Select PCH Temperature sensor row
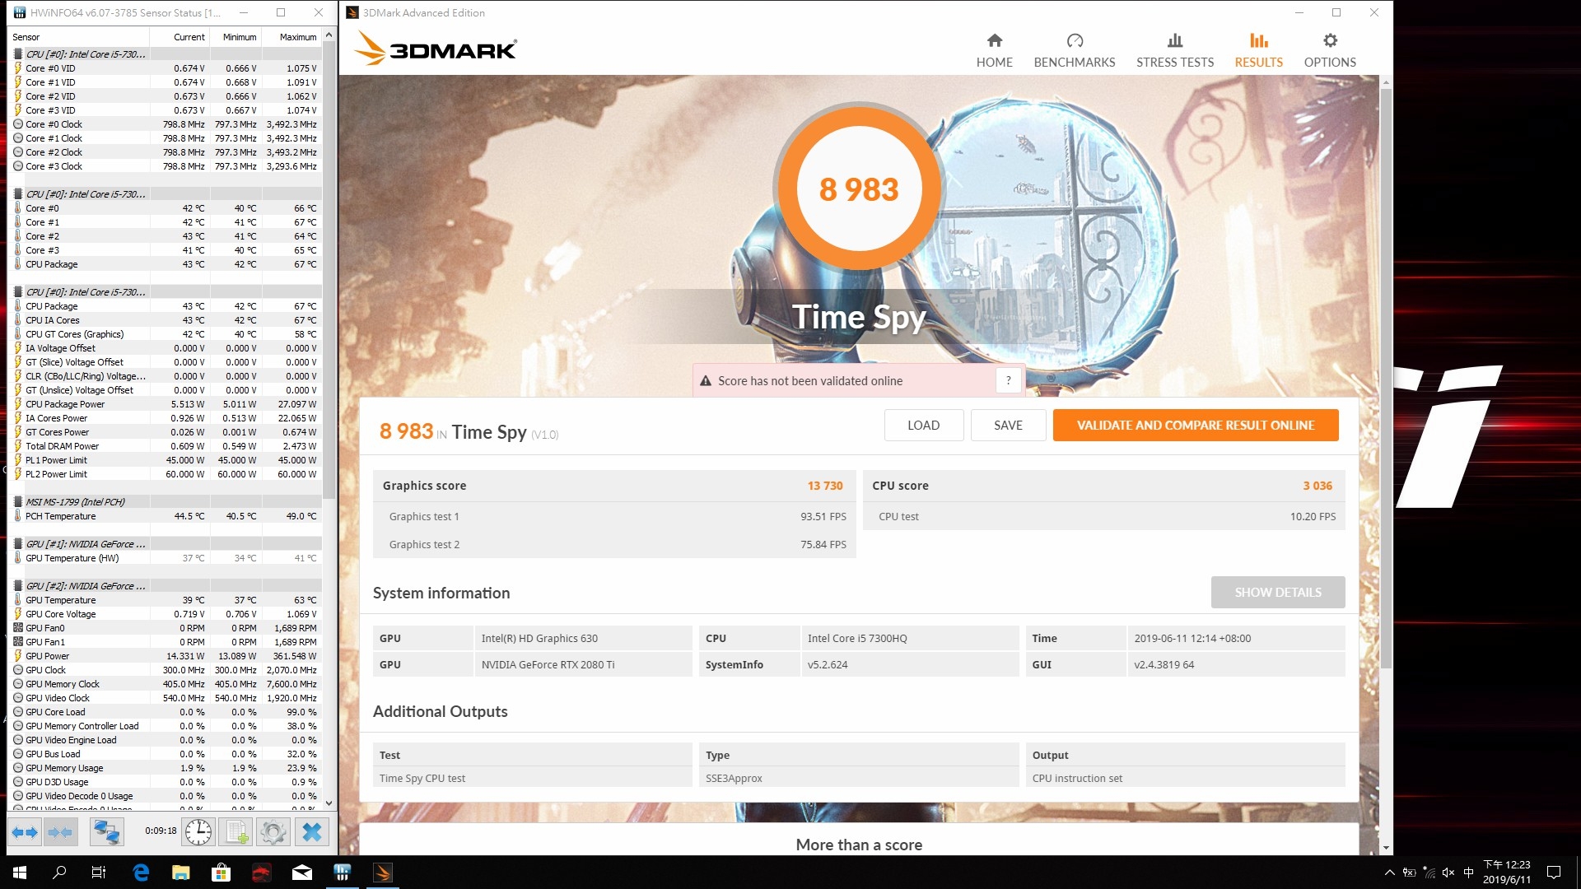The height and width of the screenshot is (889, 1581). click(x=165, y=516)
